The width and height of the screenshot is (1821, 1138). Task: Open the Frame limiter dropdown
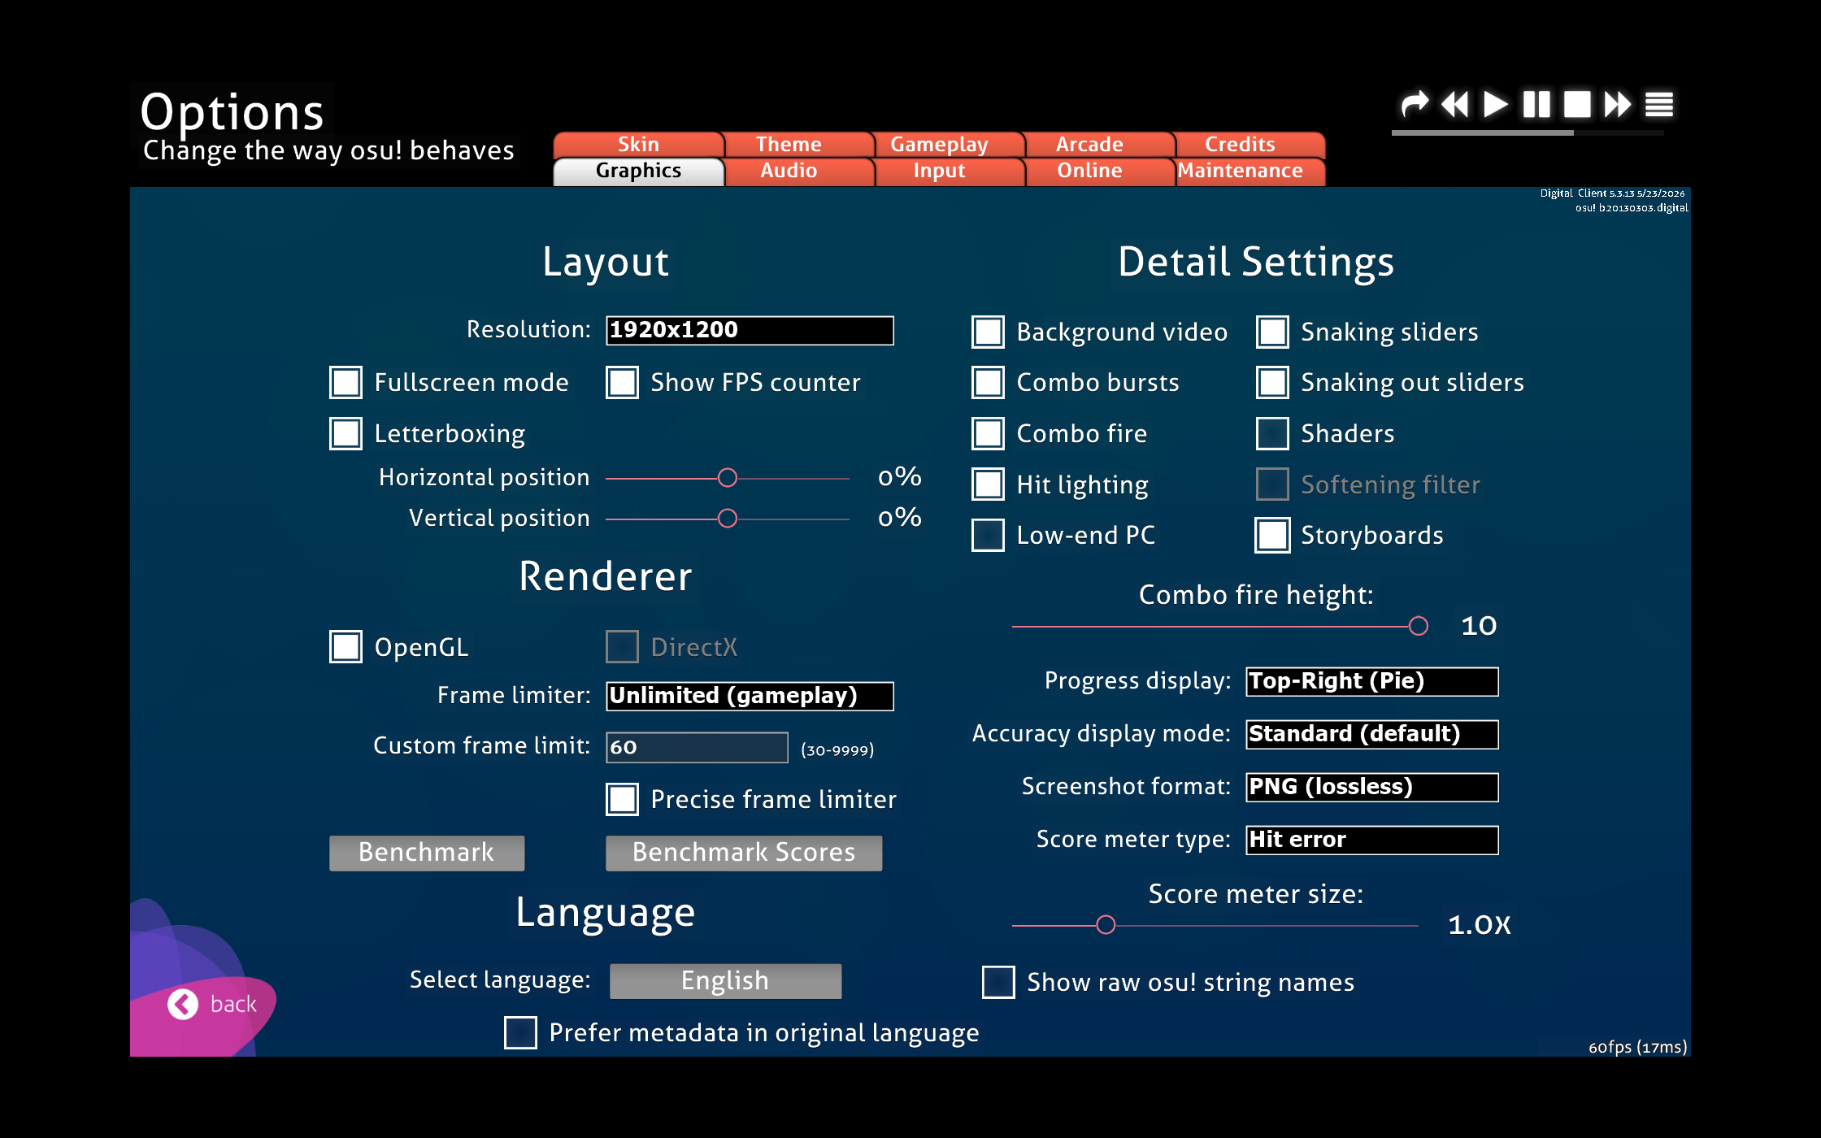tap(750, 696)
